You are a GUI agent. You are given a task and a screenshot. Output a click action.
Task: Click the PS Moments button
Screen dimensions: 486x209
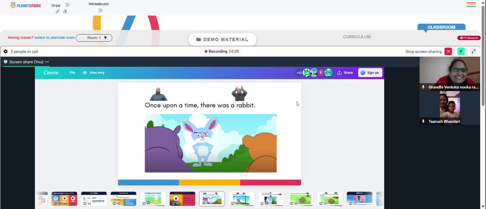[x=469, y=38]
